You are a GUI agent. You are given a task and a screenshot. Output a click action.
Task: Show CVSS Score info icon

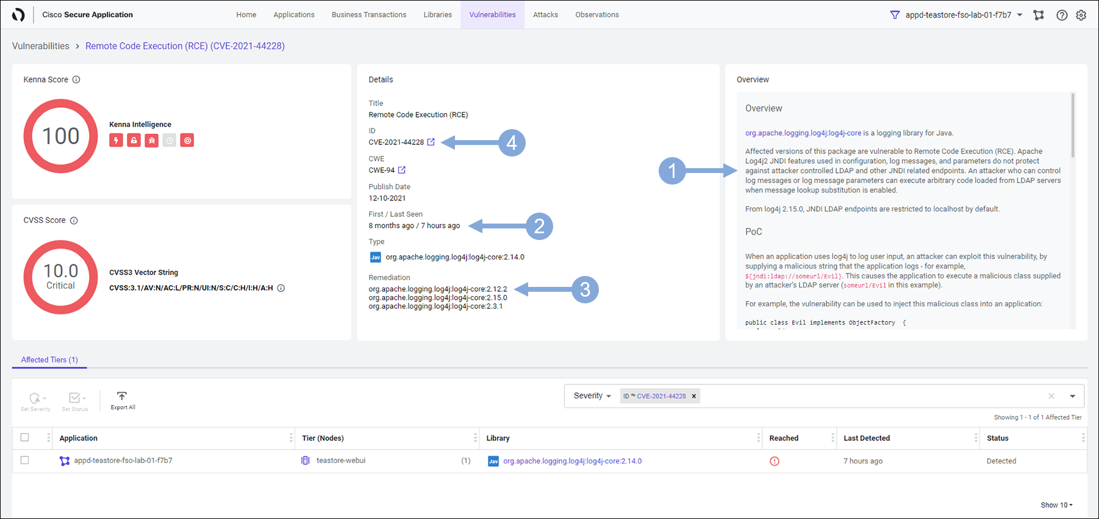click(74, 221)
